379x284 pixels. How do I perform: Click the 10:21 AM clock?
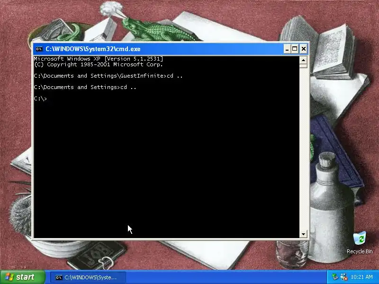(x=361, y=277)
